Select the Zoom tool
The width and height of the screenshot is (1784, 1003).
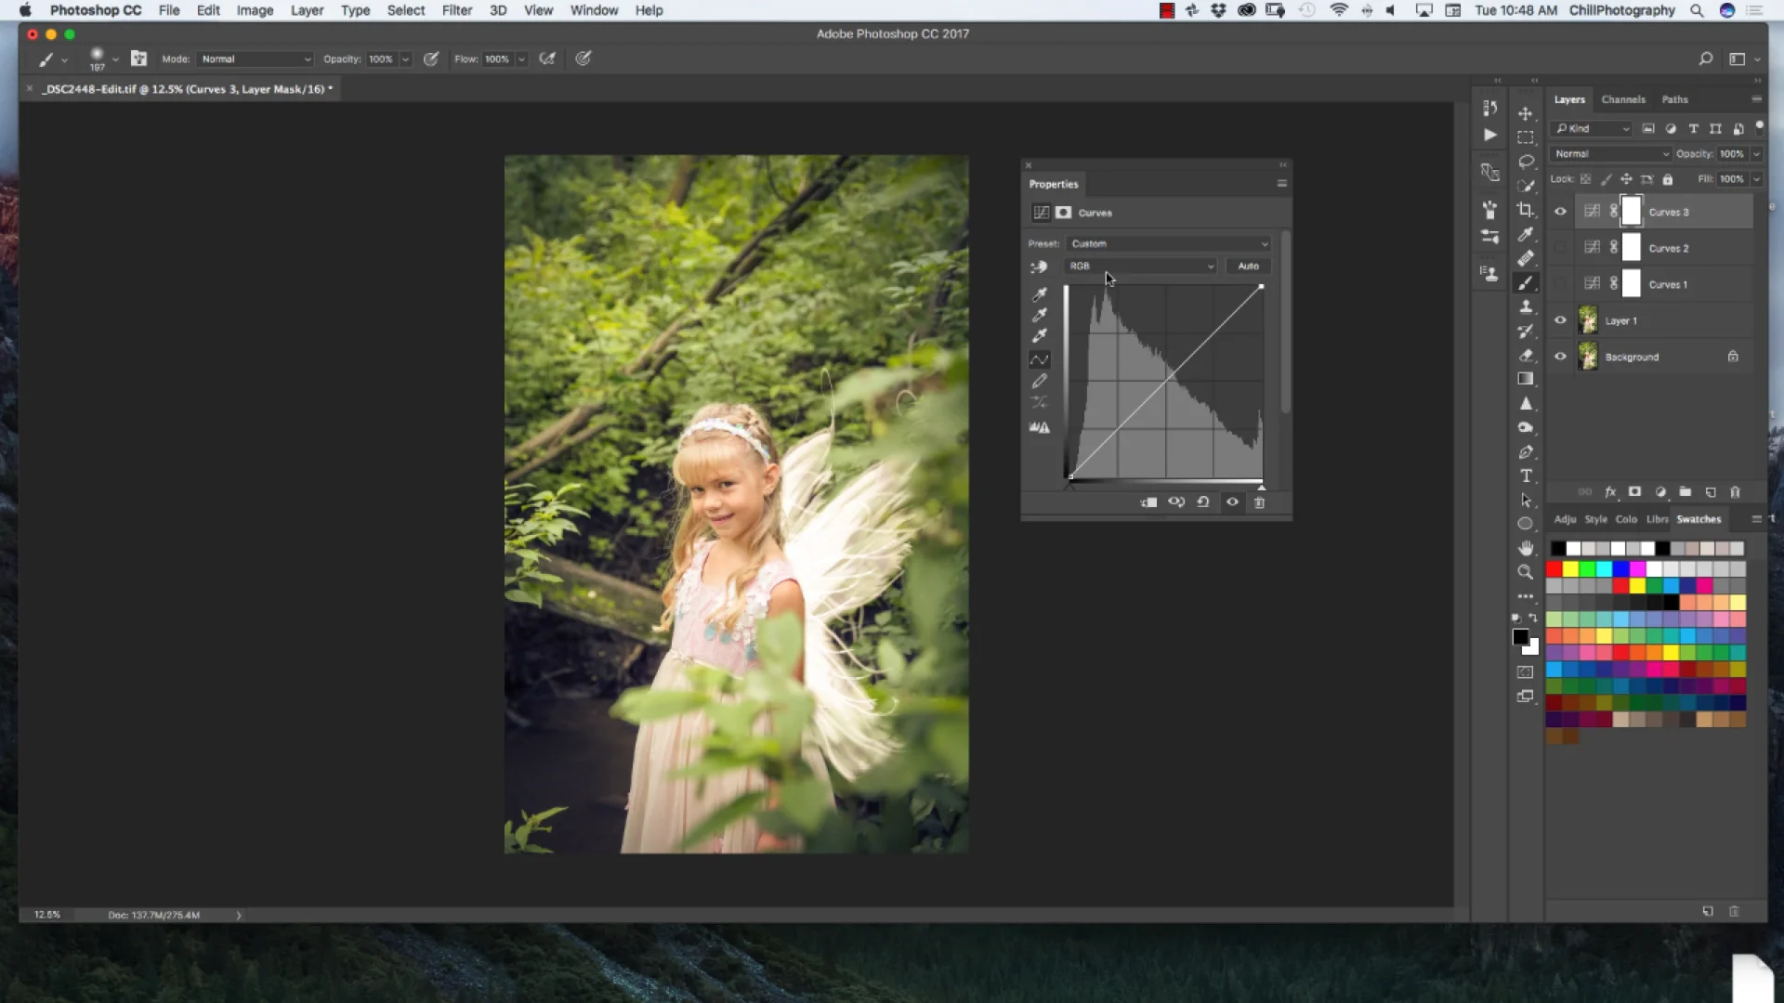(x=1527, y=572)
